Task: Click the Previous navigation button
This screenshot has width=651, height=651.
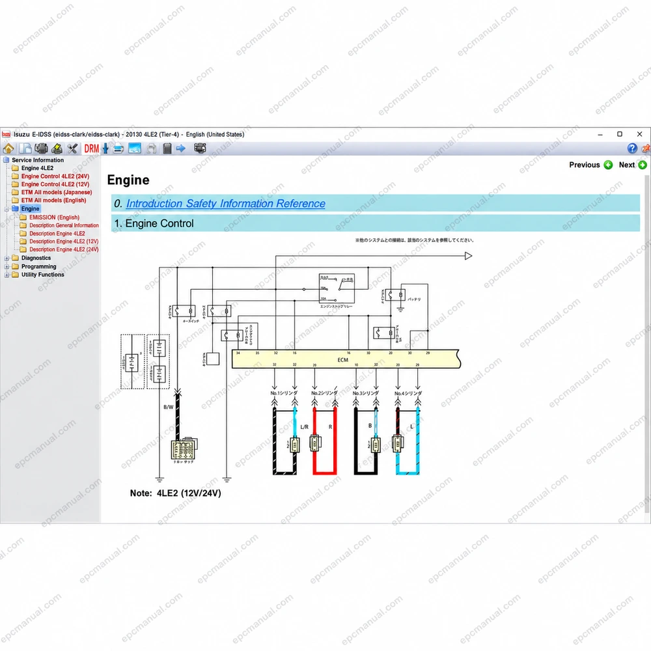Action: coord(590,165)
